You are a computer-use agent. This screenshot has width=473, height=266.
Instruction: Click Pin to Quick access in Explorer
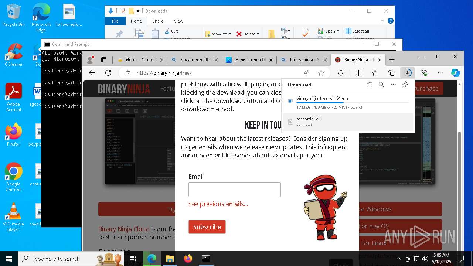(119, 34)
